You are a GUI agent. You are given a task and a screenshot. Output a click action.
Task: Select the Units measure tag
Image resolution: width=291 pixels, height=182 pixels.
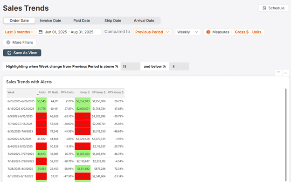pyautogui.click(x=256, y=32)
